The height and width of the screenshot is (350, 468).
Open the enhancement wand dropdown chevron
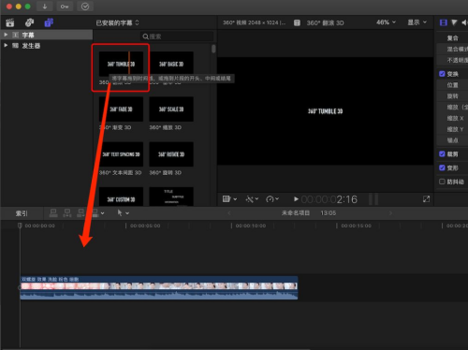click(x=256, y=198)
